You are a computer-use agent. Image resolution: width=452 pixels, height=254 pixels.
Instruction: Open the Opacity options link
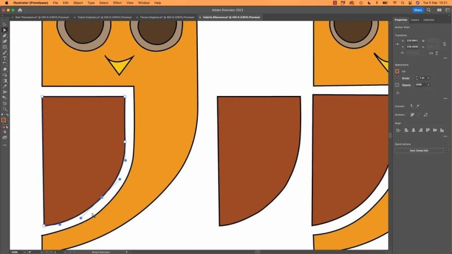[x=406, y=85]
